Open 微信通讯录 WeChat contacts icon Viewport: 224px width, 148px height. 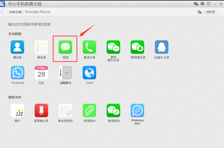point(137,47)
